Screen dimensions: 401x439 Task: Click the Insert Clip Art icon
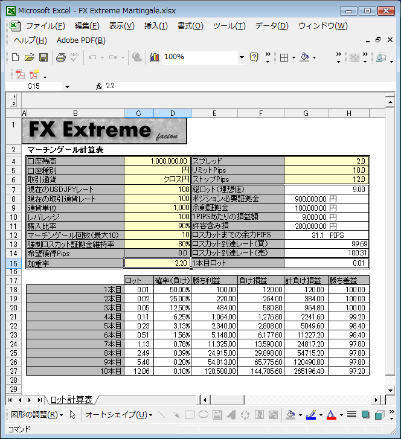click(259, 415)
